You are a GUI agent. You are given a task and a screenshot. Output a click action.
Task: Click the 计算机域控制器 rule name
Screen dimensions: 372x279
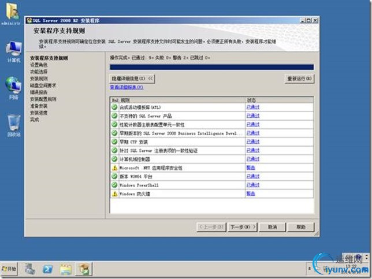[x=135, y=159]
